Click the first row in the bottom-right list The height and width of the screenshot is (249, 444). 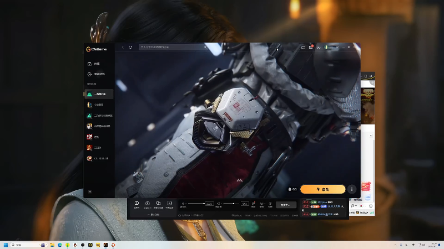(317, 202)
